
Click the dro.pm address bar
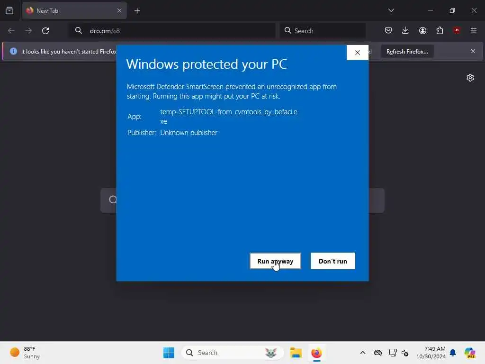(x=172, y=31)
